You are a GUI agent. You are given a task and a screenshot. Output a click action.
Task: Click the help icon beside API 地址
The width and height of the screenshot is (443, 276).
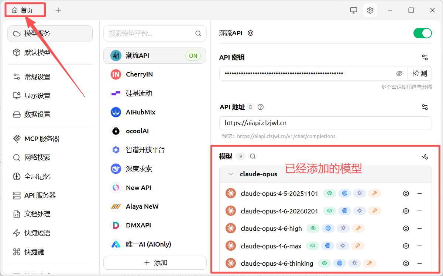point(261,107)
